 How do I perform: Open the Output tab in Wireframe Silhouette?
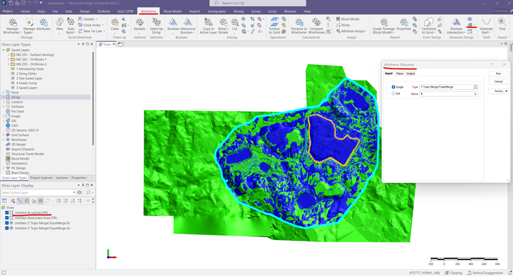(x=410, y=74)
